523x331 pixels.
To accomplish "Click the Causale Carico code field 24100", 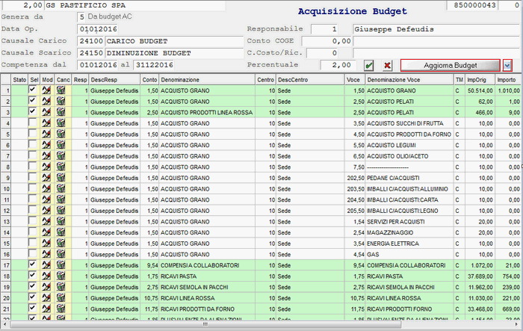I will click(90, 41).
